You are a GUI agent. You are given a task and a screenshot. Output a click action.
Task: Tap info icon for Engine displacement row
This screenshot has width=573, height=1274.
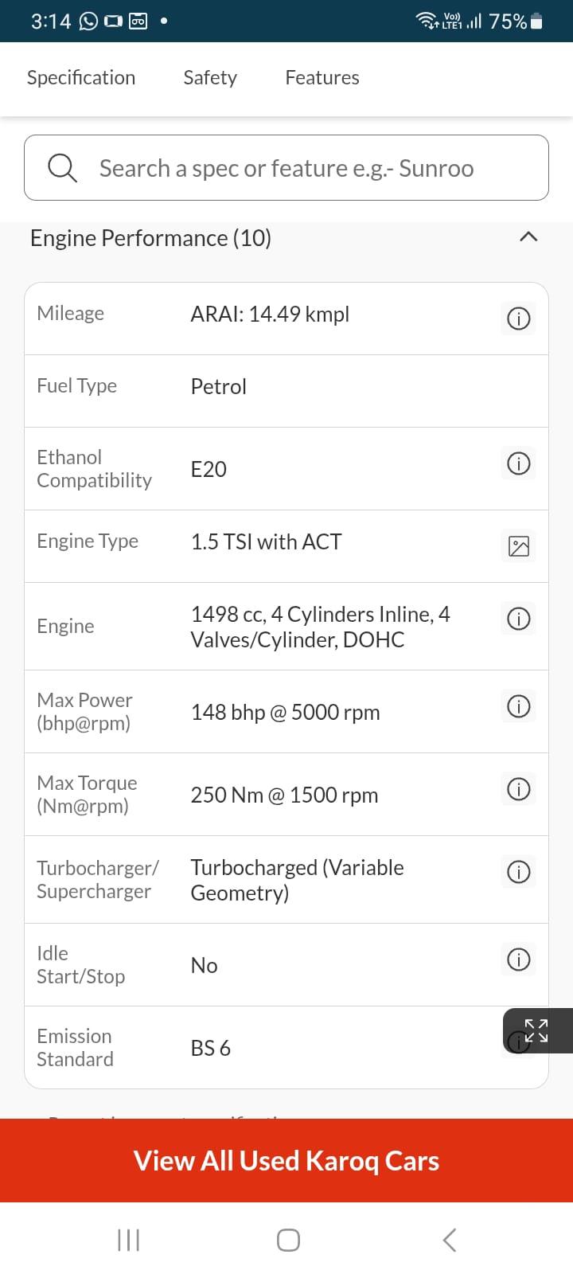click(518, 619)
